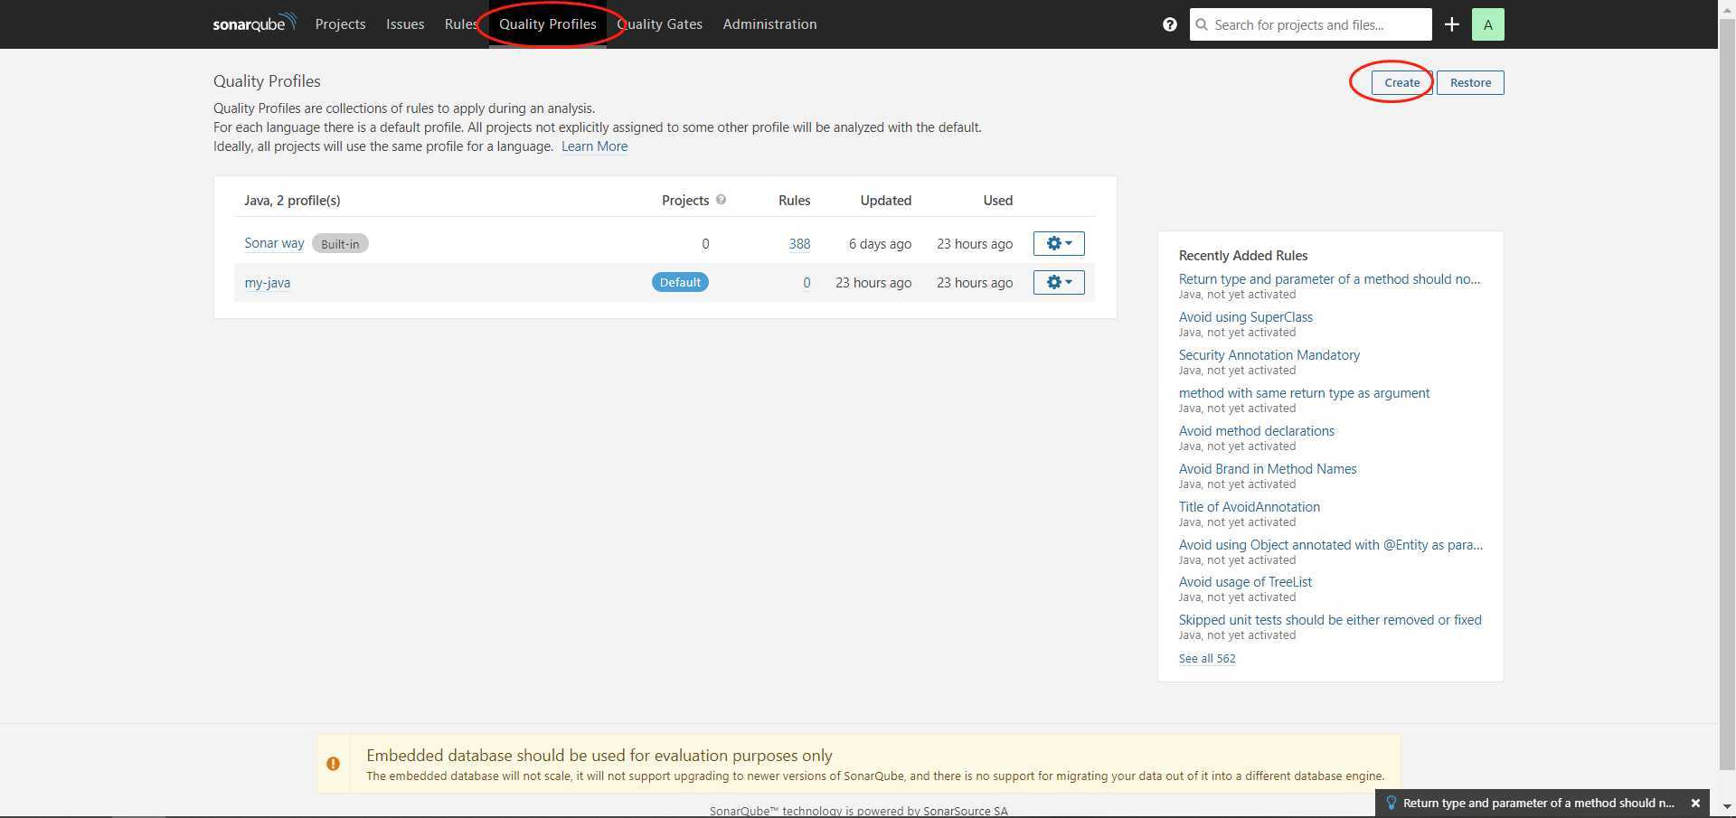Click the Projects column help icon
The height and width of the screenshot is (818, 1736).
coord(721,200)
